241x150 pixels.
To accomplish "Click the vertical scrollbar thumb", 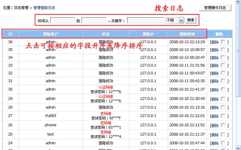I will point(238,51).
